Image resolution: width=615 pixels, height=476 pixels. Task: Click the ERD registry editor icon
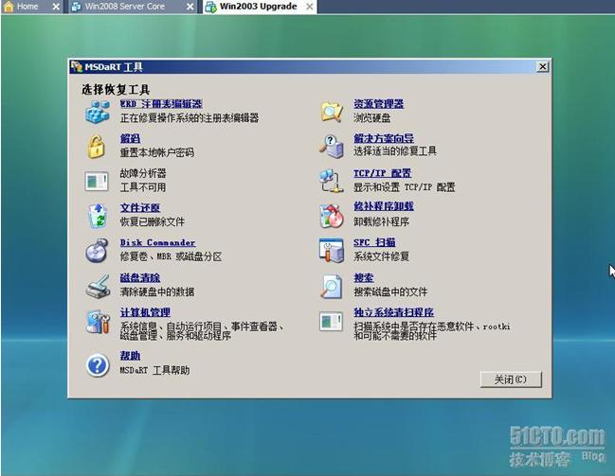pyautogui.click(x=98, y=112)
